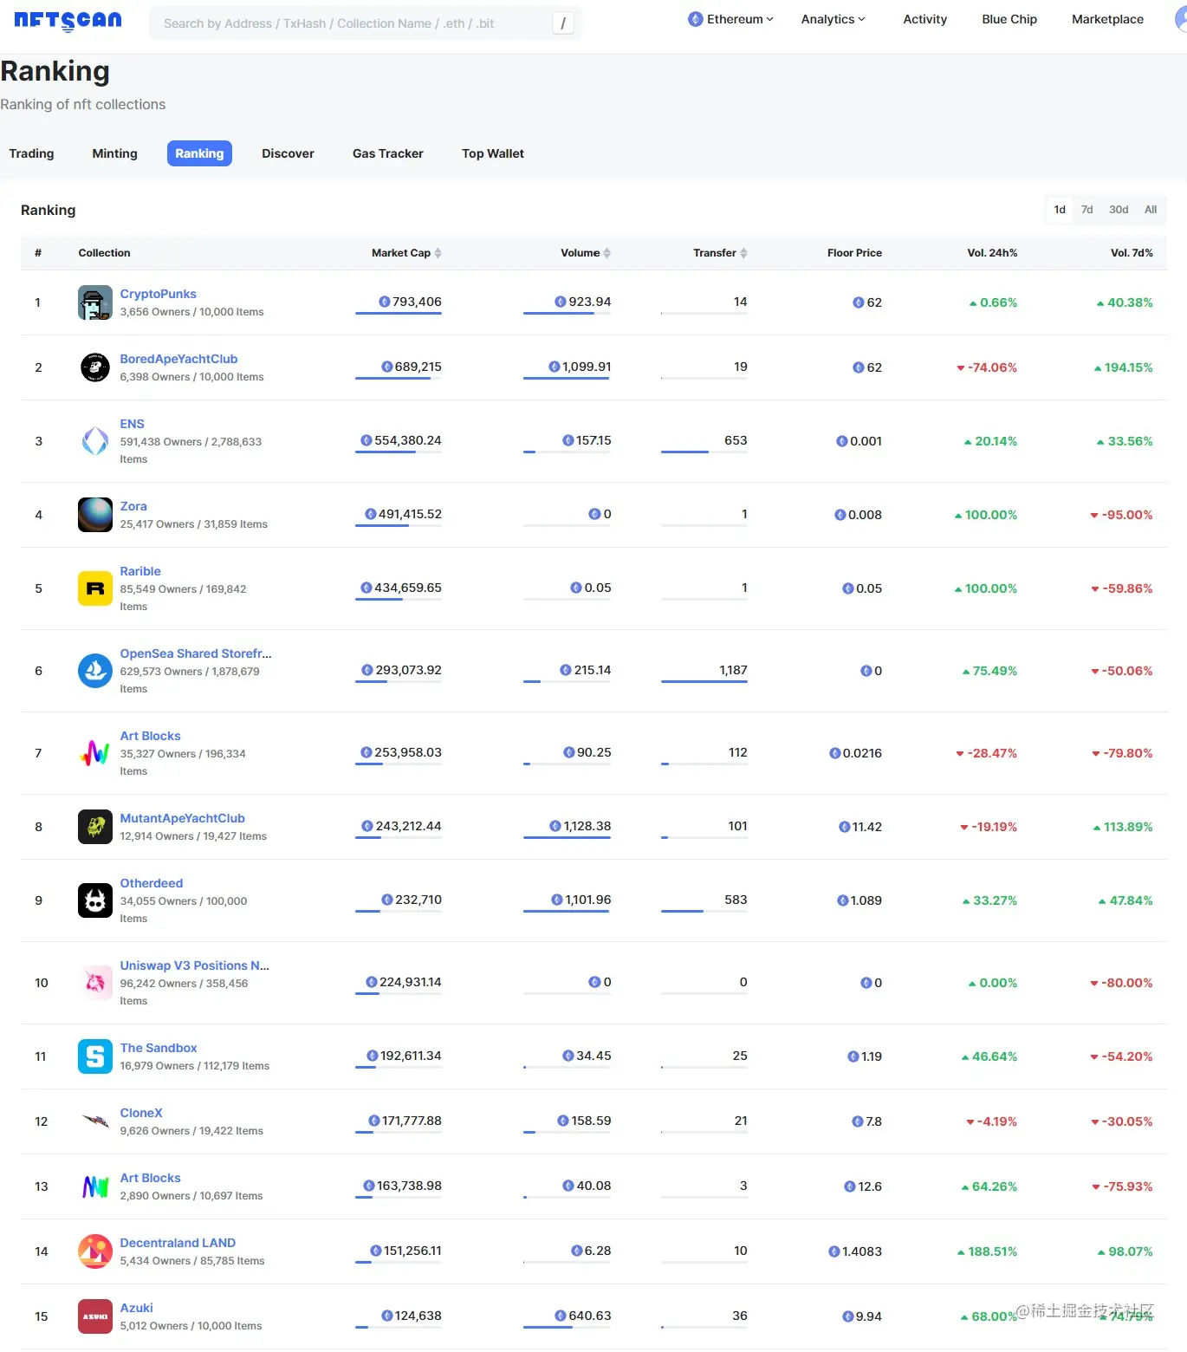Click the CloneX collection logo
The width and height of the screenshot is (1187, 1352).
point(95,1121)
